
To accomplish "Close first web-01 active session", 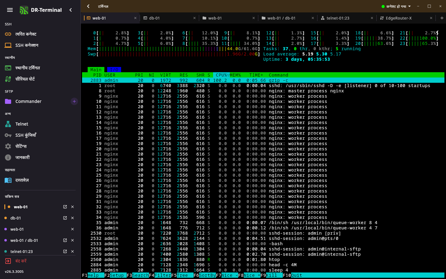I will 72,207.
